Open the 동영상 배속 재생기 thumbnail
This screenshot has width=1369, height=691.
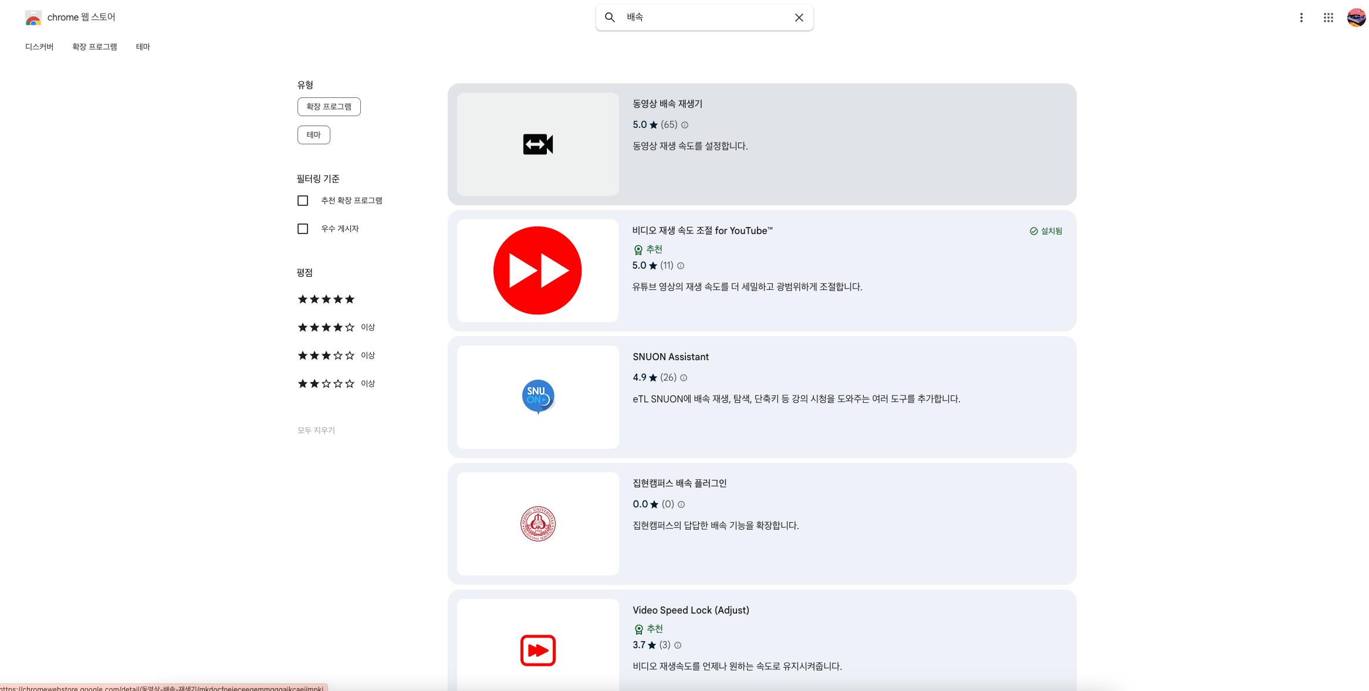pyautogui.click(x=538, y=144)
